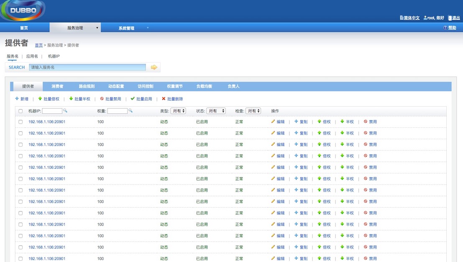Click the 批量禁用 bulk disable icon
Viewport: 463px width, 262px height.
tap(110, 99)
